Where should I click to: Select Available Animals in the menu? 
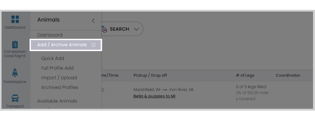click(57, 101)
